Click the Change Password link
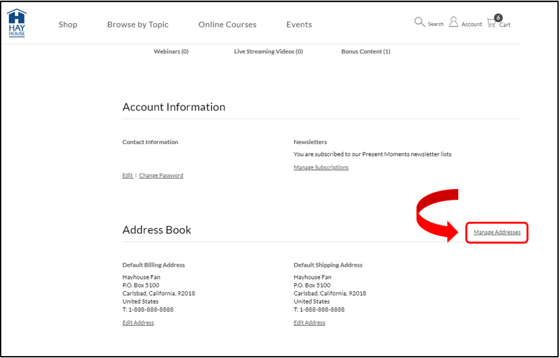Image resolution: width=560 pixels, height=358 pixels. point(161,175)
